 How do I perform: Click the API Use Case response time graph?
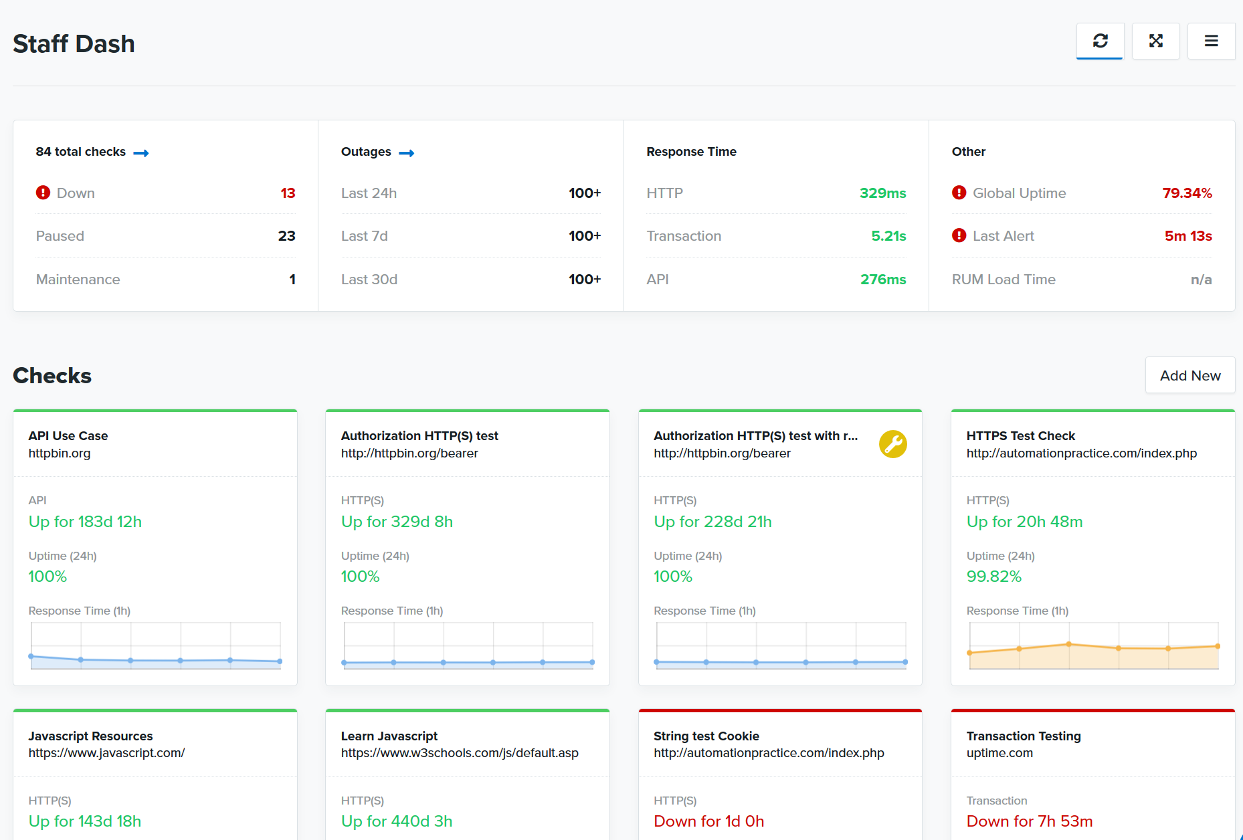click(155, 646)
